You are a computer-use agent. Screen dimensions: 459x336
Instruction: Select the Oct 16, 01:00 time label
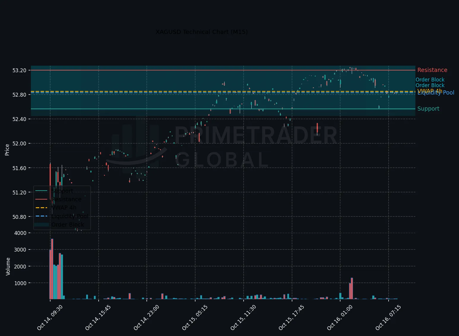(x=340, y=318)
